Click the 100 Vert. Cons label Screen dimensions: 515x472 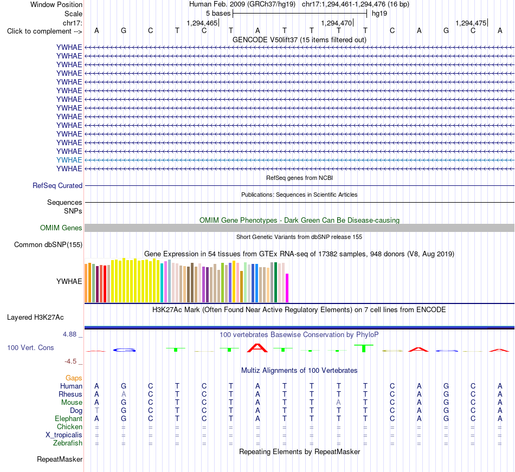(30, 347)
